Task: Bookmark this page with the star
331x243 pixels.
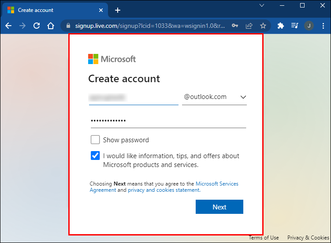Action: (x=263, y=26)
